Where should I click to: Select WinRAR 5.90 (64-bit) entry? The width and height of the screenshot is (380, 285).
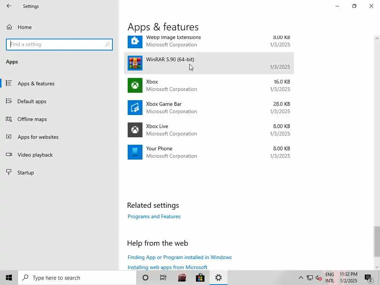point(209,63)
